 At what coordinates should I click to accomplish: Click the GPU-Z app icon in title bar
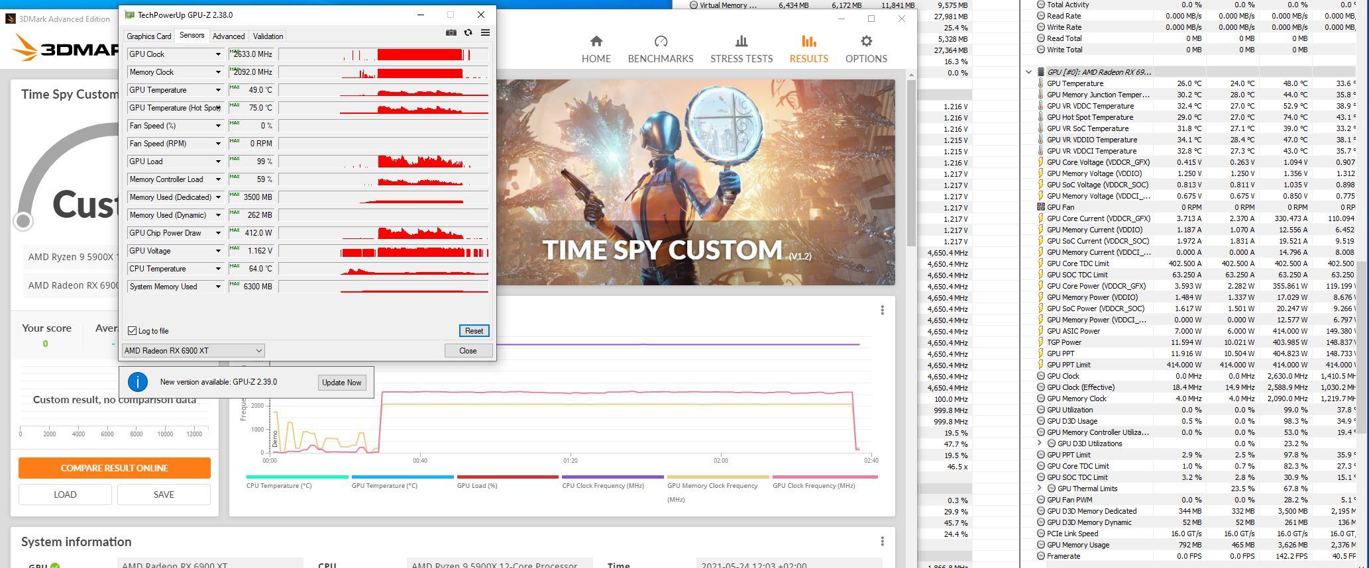(x=129, y=15)
